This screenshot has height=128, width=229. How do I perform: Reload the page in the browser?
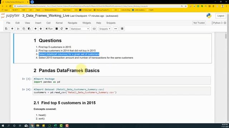click(x=10, y=6)
